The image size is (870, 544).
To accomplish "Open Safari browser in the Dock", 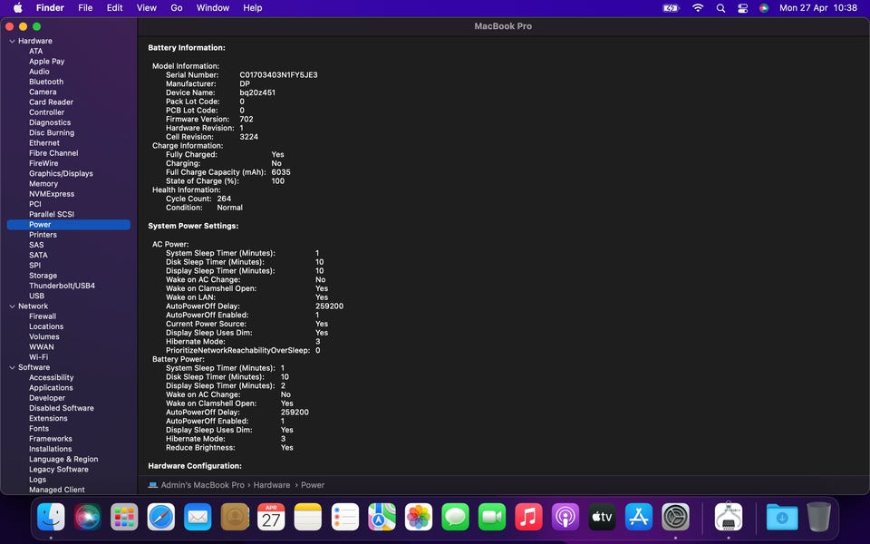I will pos(161,517).
